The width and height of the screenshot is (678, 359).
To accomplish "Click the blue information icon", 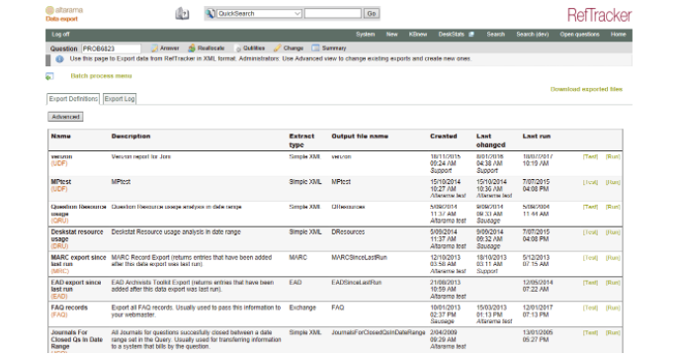I will pos(59,59).
